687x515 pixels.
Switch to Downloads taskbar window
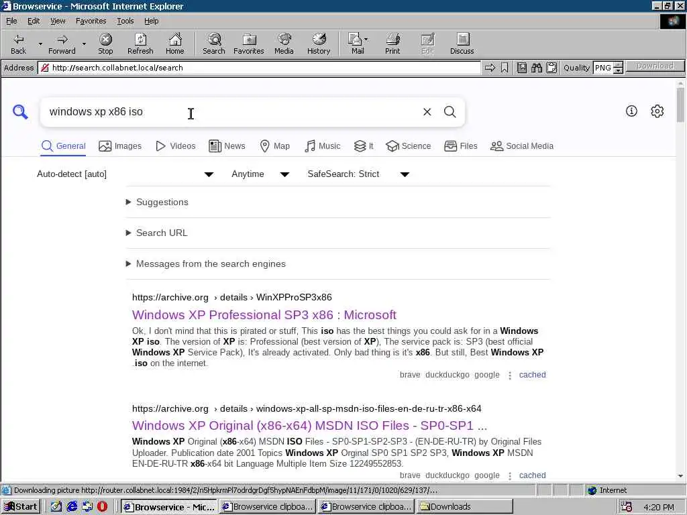click(x=464, y=507)
